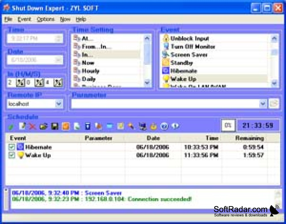The image size is (286, 224).
Task: Sort by the Date column header
Action: [154, 138]
